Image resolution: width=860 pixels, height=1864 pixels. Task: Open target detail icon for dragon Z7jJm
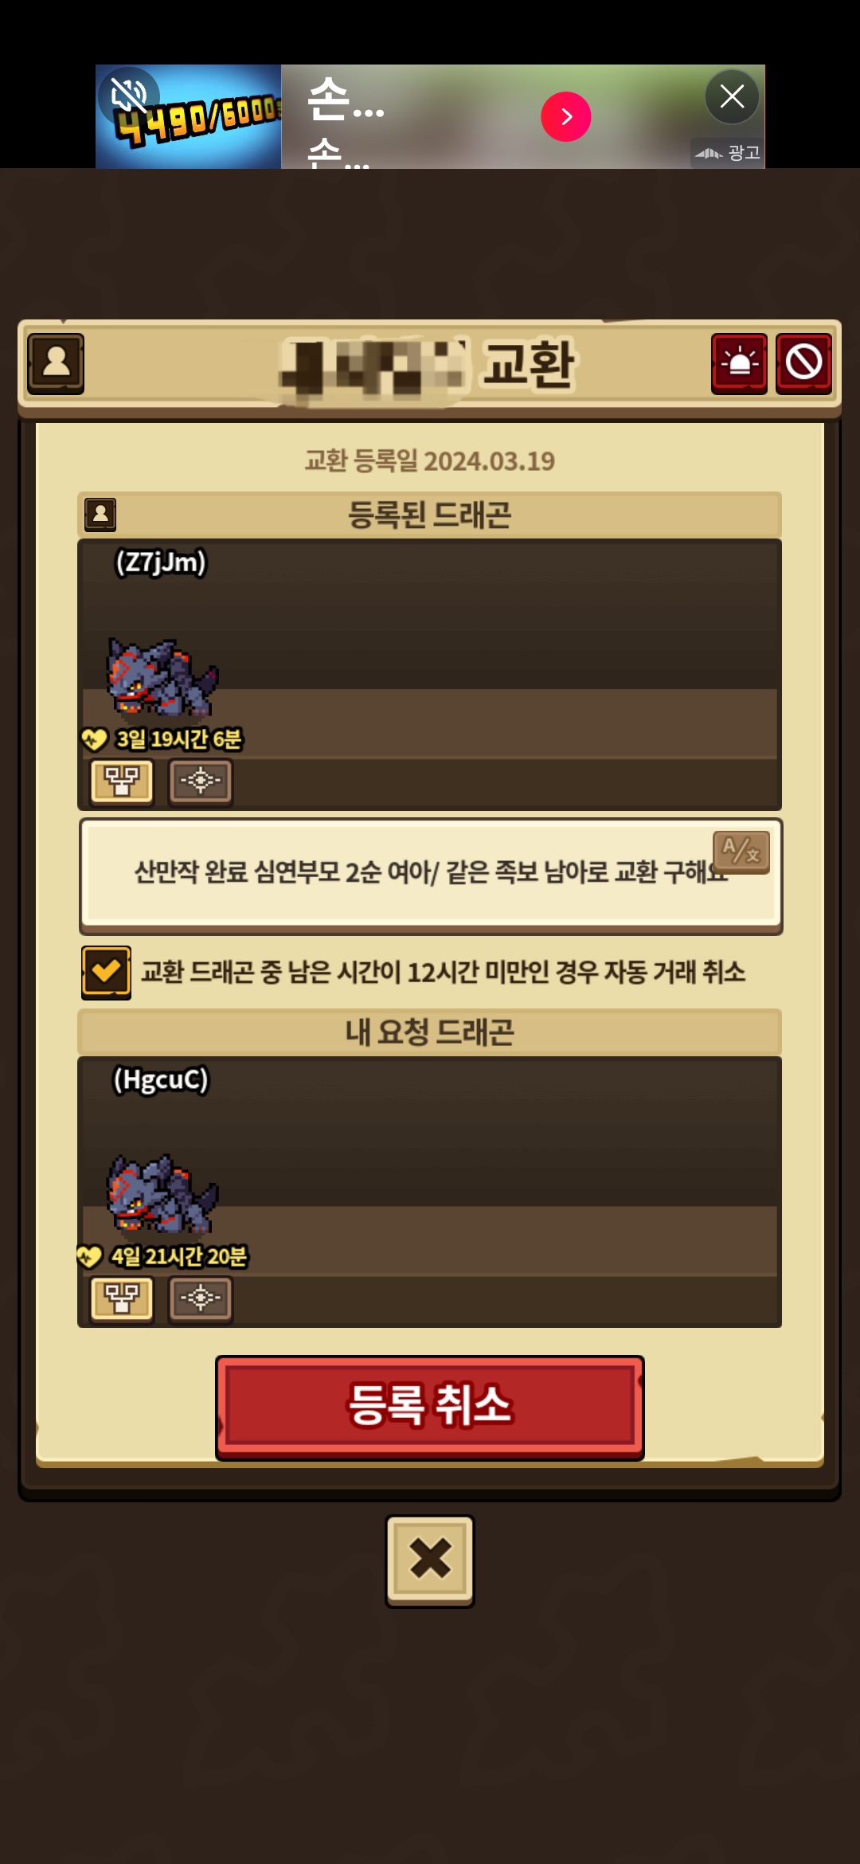point(201,781)
